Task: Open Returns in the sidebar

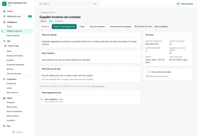Action: pyautogui.click(x=10, y=69)
